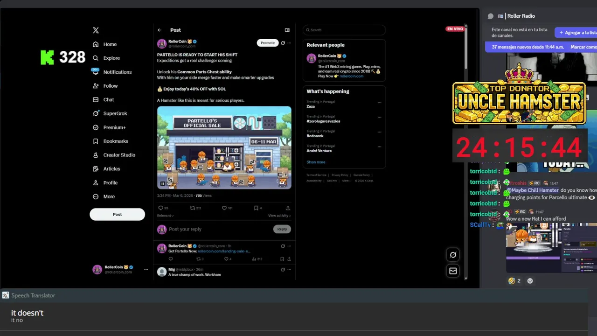
Task: Open reader view icon in Post header
Action: [x=287, y=30]
